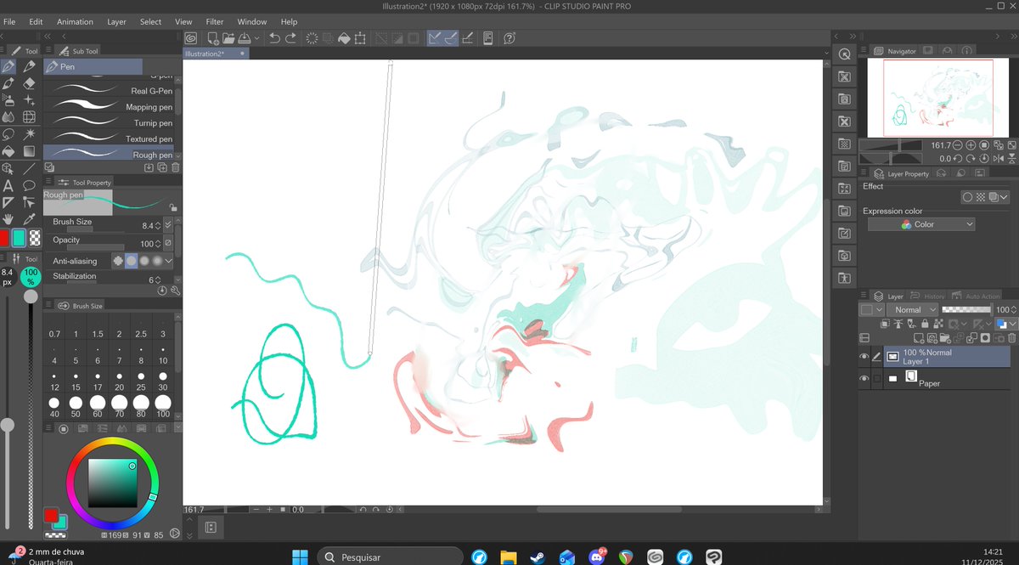The height and width of the screenshot is (565, 1019).
Task: Toggle lock layer icon in Layer panel
Action: point(924,324)
